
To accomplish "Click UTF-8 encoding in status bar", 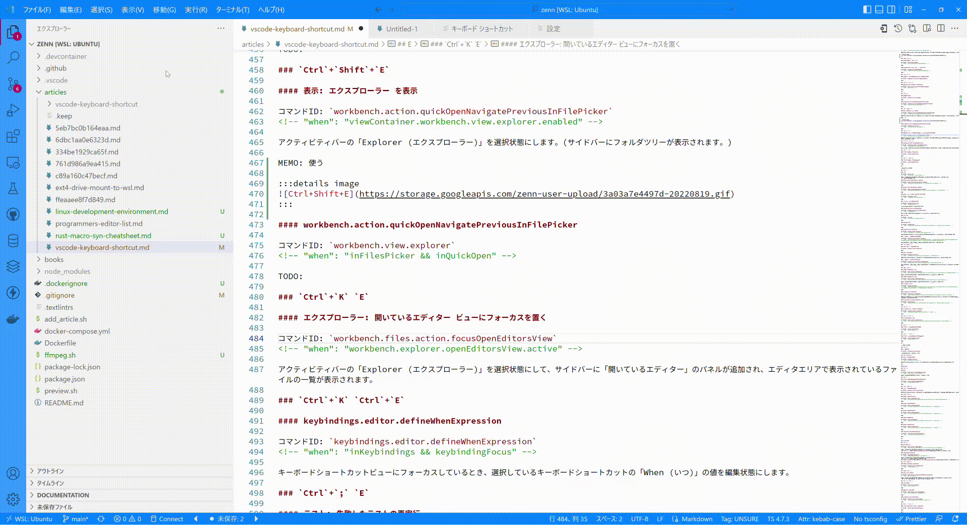I will (640, 519).
